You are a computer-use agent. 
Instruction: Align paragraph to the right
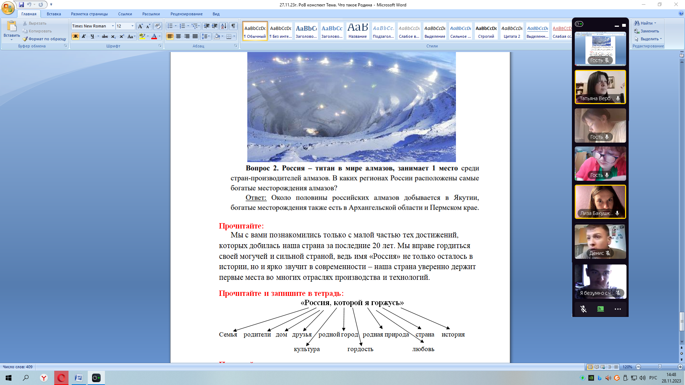click(187, 36)
